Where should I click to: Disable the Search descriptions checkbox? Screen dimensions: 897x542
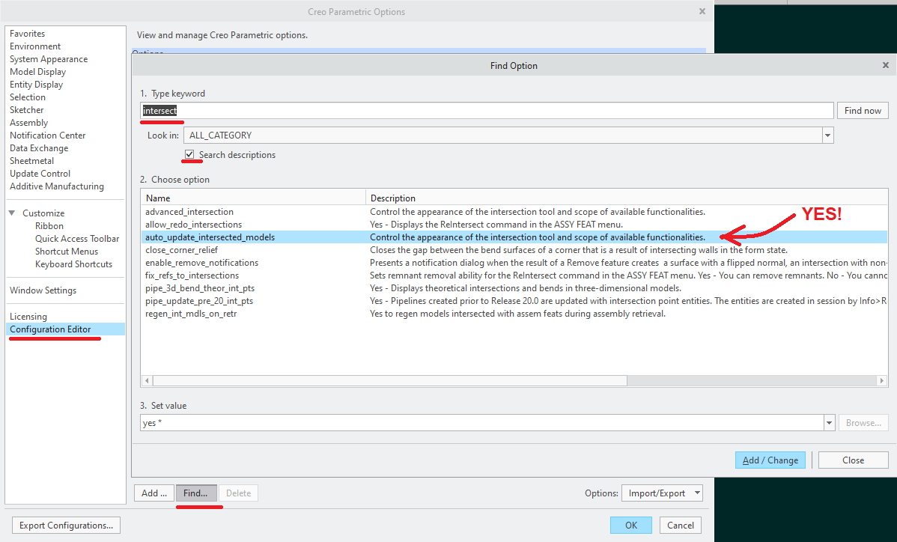click(x=190, y=155)
